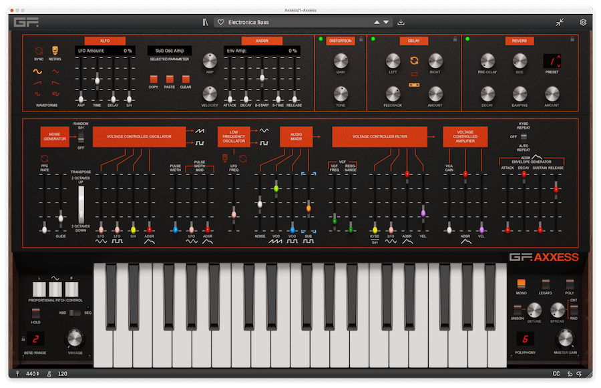Click the Master Gain knob
This screenshot has height=388, width=601.
tap(565, 339)
